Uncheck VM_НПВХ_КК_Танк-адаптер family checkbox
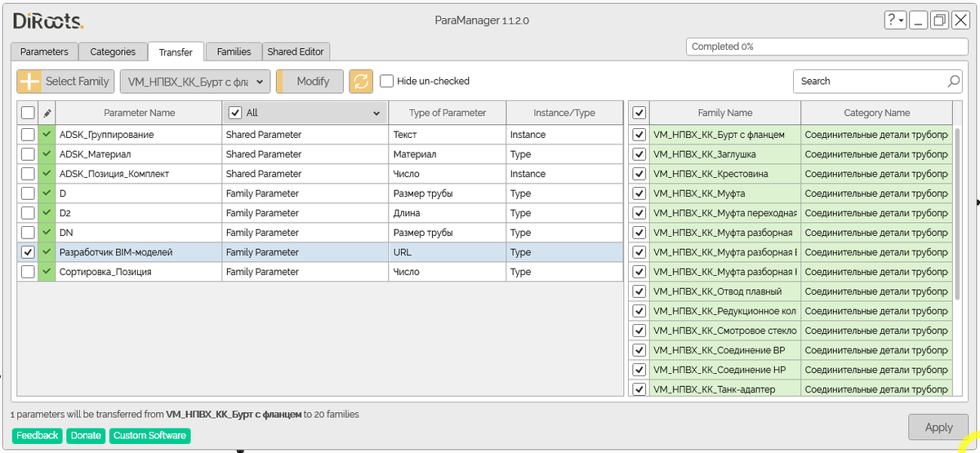The width and height of the screenshot is (980, 453). pos(639,389)
